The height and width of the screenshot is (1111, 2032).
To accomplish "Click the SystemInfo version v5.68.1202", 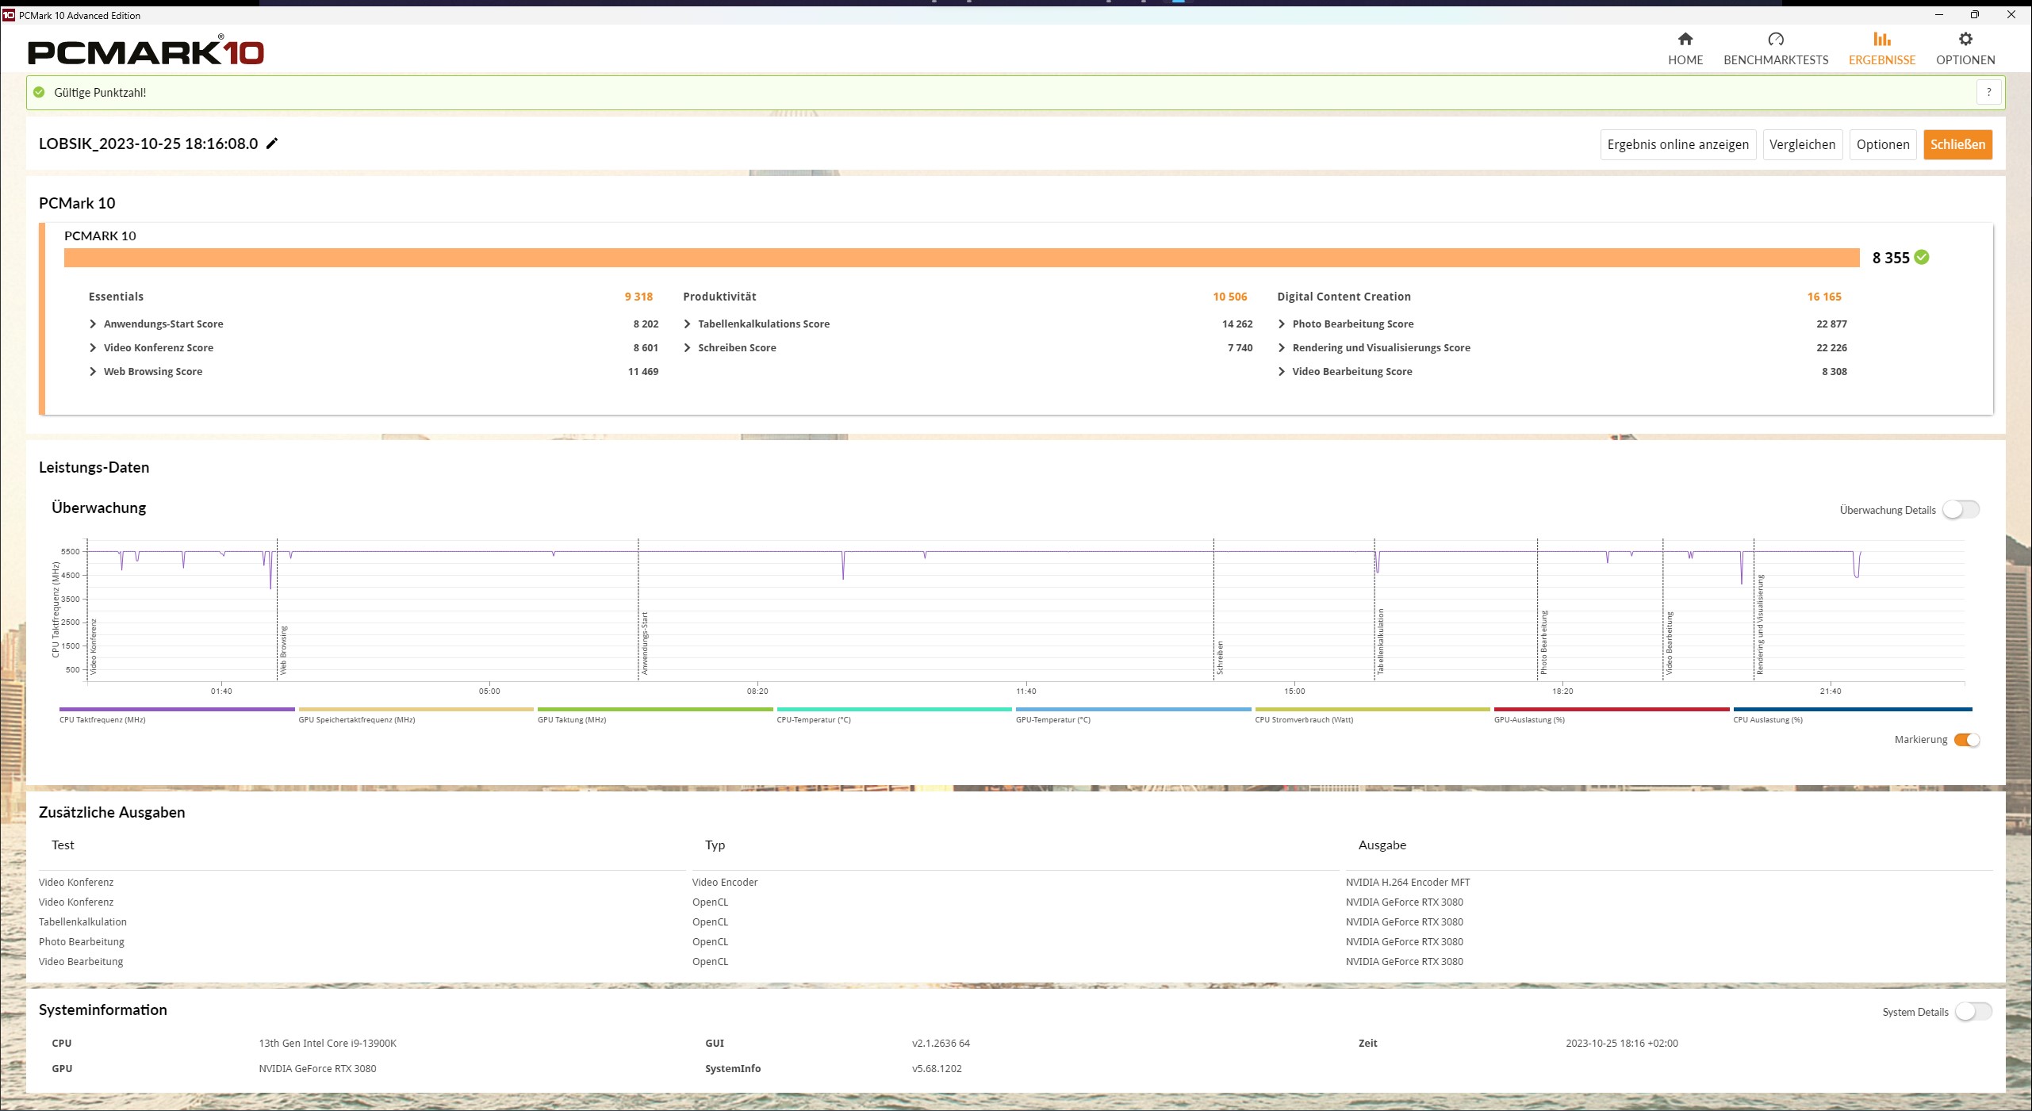I will (x=937, y=1068).
